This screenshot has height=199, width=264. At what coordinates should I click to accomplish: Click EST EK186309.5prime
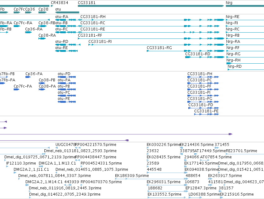coord(132,176)
